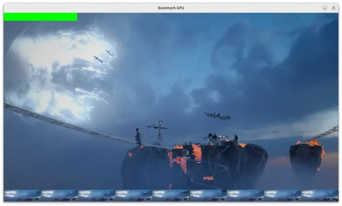Click the green progress bar at top-left
The image size is (342, 206).
[41, 17]
